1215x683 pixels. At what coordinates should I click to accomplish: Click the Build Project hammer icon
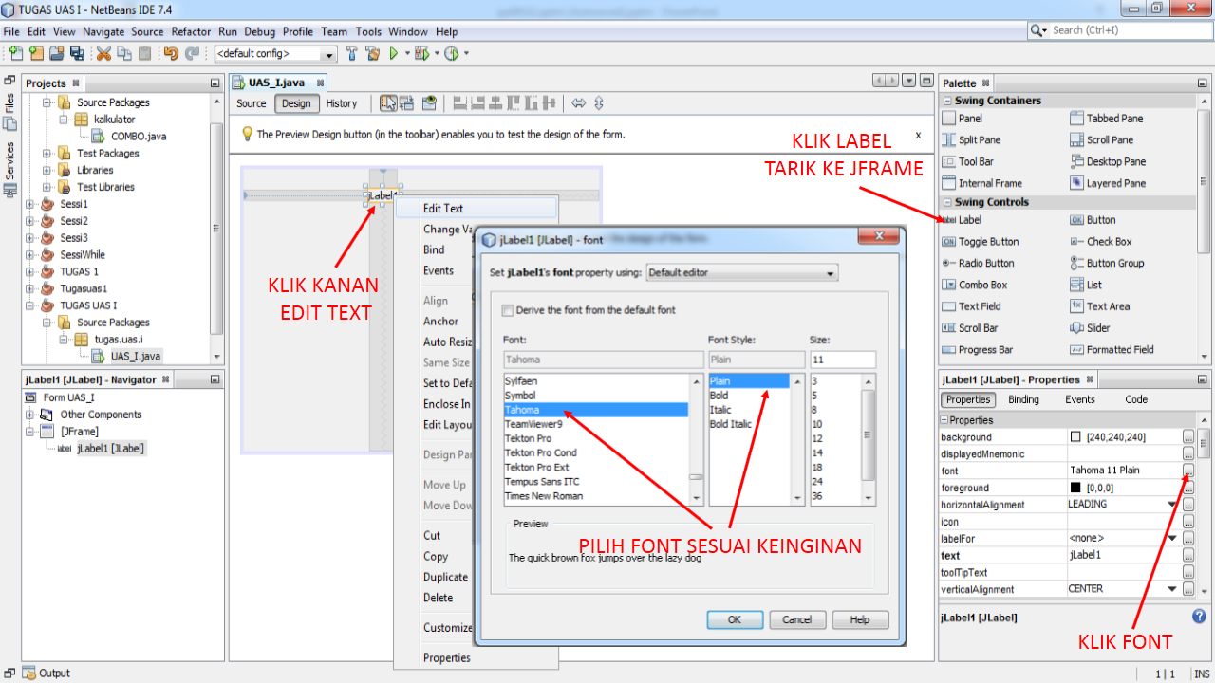pos(351,53)
